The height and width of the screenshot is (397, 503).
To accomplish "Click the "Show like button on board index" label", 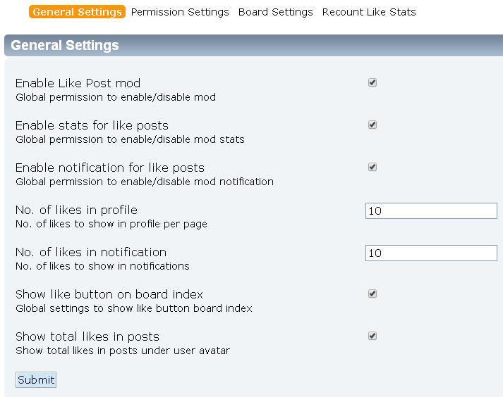I will (x=109, y=294).
